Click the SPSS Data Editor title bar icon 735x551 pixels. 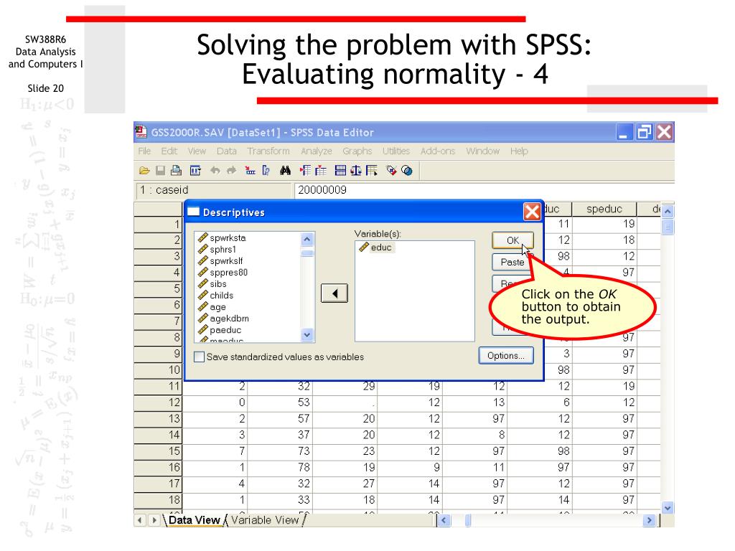[141, 132]
